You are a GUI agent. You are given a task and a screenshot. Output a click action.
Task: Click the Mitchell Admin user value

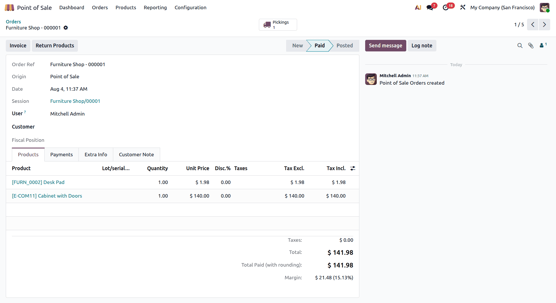(x=67, y=114)
